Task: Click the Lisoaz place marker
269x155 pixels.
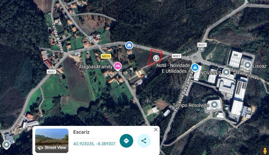Action: (247, 66)
